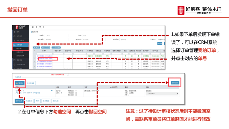Click the 客户编号 input field

click(56, 40)
